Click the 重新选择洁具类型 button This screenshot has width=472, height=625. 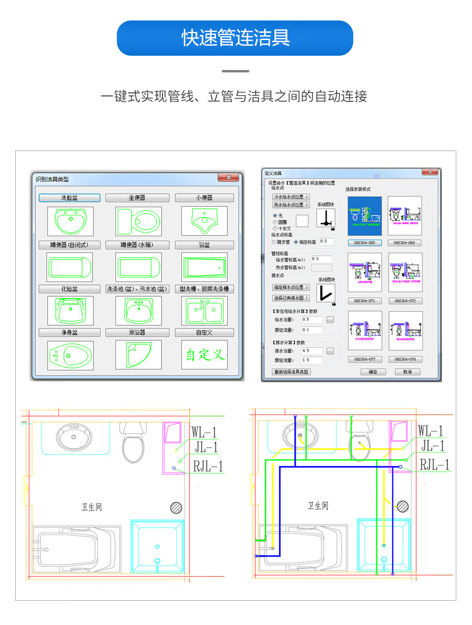(x=291, y=372)
